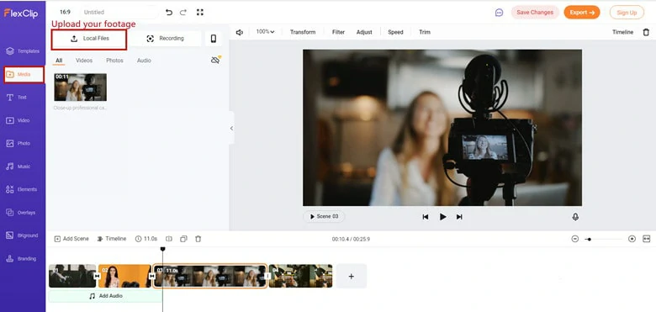The height and width of the screenshot is (312, 656).
Task: Delete the selected clip with the top-right trash icon
Action: point(646,32)
